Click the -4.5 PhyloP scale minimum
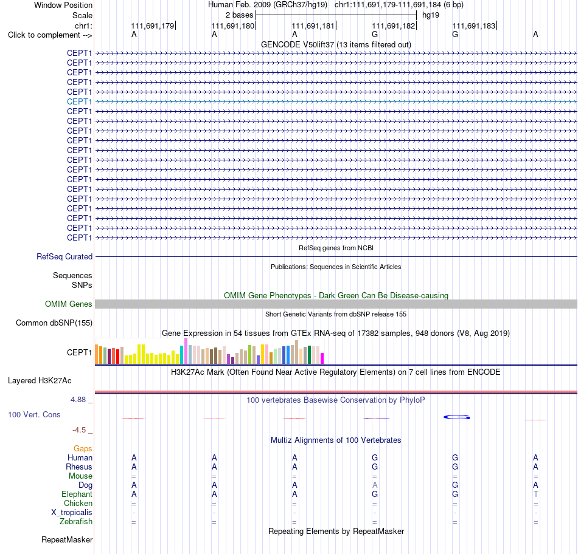Image resolution: width=578 pixels, height=554 pixels. click(79, 430)
